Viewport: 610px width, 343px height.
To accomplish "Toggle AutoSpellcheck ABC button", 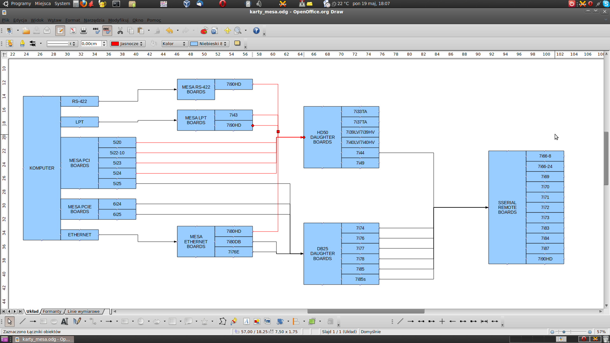I will click(107, 30).
